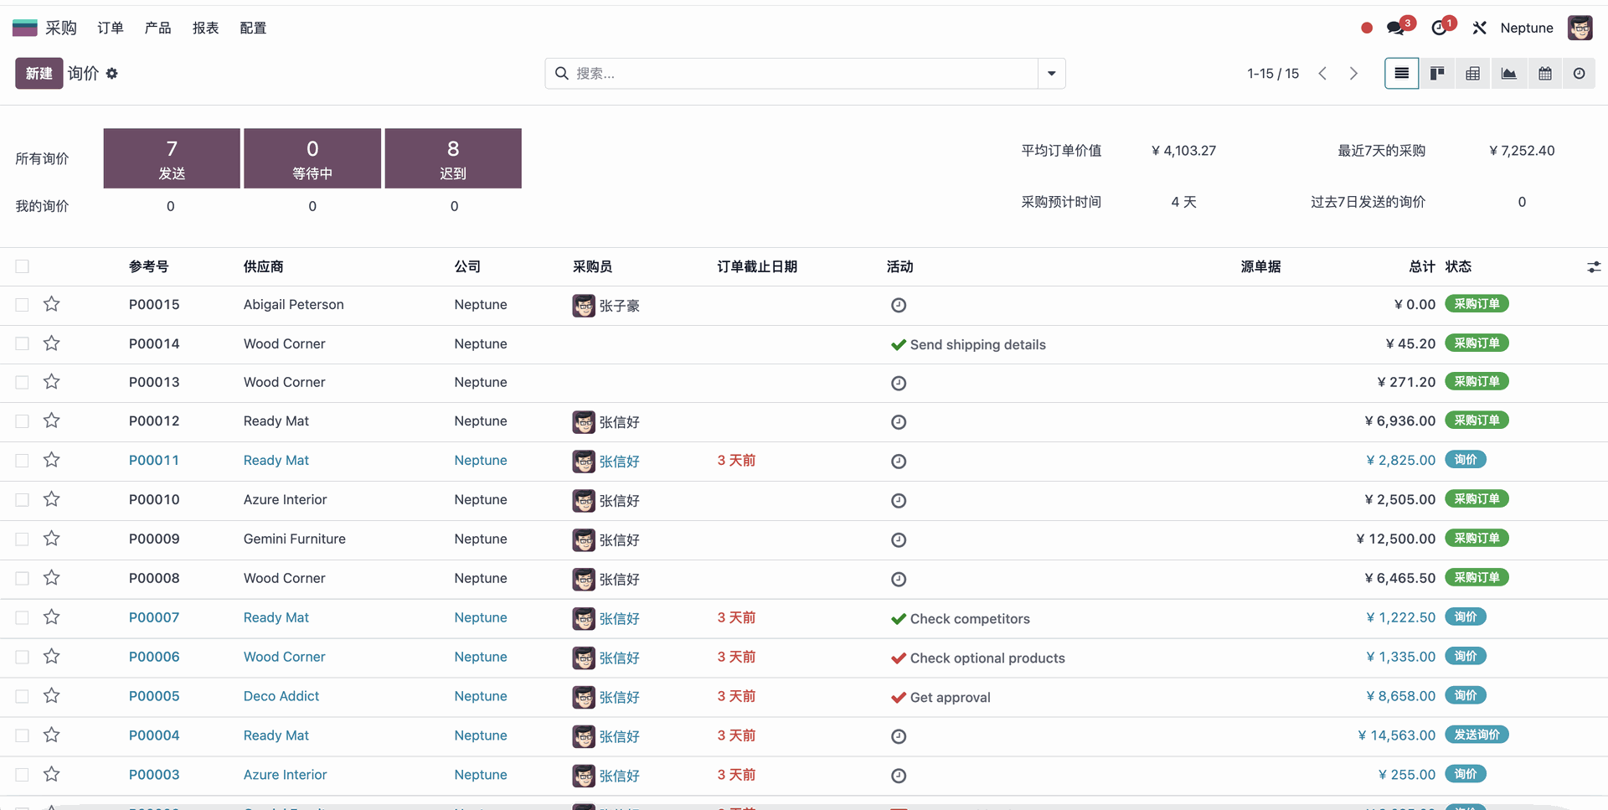Open Get approval activity
1608x810 pixels.
950,697
